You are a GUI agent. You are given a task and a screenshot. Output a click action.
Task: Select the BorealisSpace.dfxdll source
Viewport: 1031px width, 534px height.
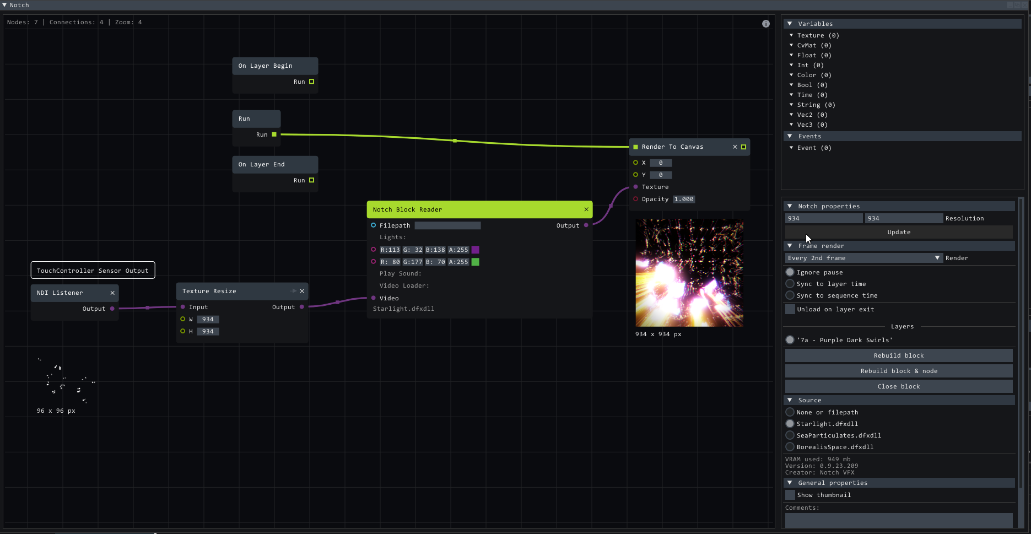coord(790,447)
